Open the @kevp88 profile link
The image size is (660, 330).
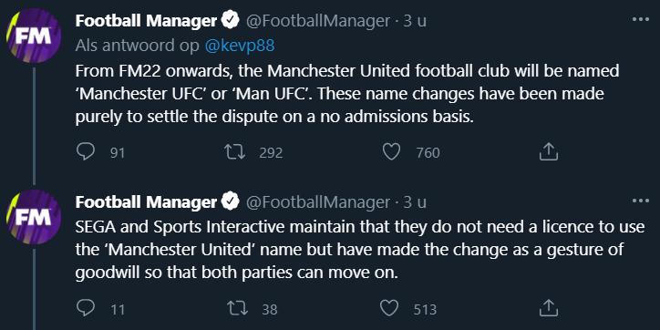tap(240, 46)
